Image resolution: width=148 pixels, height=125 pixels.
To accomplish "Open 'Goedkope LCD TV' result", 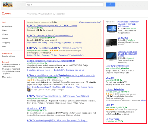I will pos(36,108).
